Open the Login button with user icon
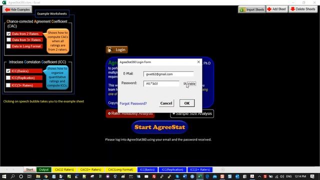This screenshot has width=320, height=180. point(117,49)
